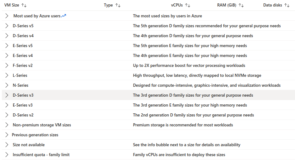
Task: Click 'Designed for compute-intensive' description
Action: (207, 85)
